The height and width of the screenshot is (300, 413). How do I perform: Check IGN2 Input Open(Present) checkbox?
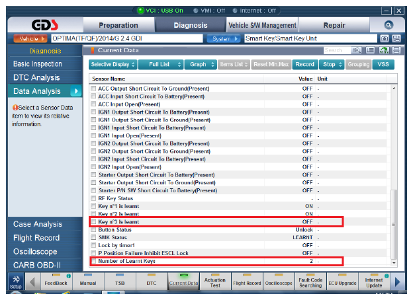click(x=93, y=167)
